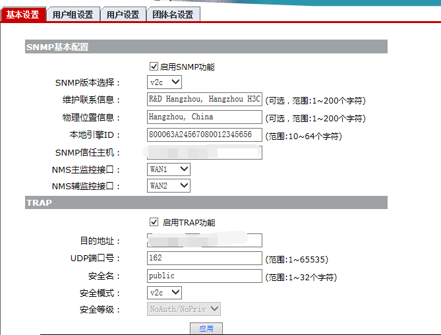
Task: Toggle the 启用TRAP功能 checkbox
Action: tap(154, 222)
